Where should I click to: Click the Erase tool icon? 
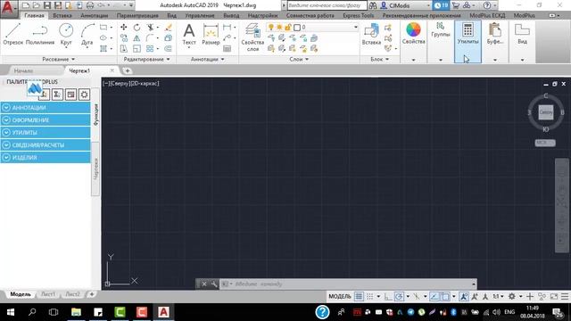click(x=169, y=28)
